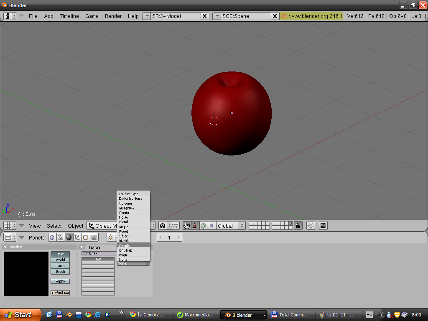Click the Default Var button
The image size is (428, 321).
coord(60,293)
